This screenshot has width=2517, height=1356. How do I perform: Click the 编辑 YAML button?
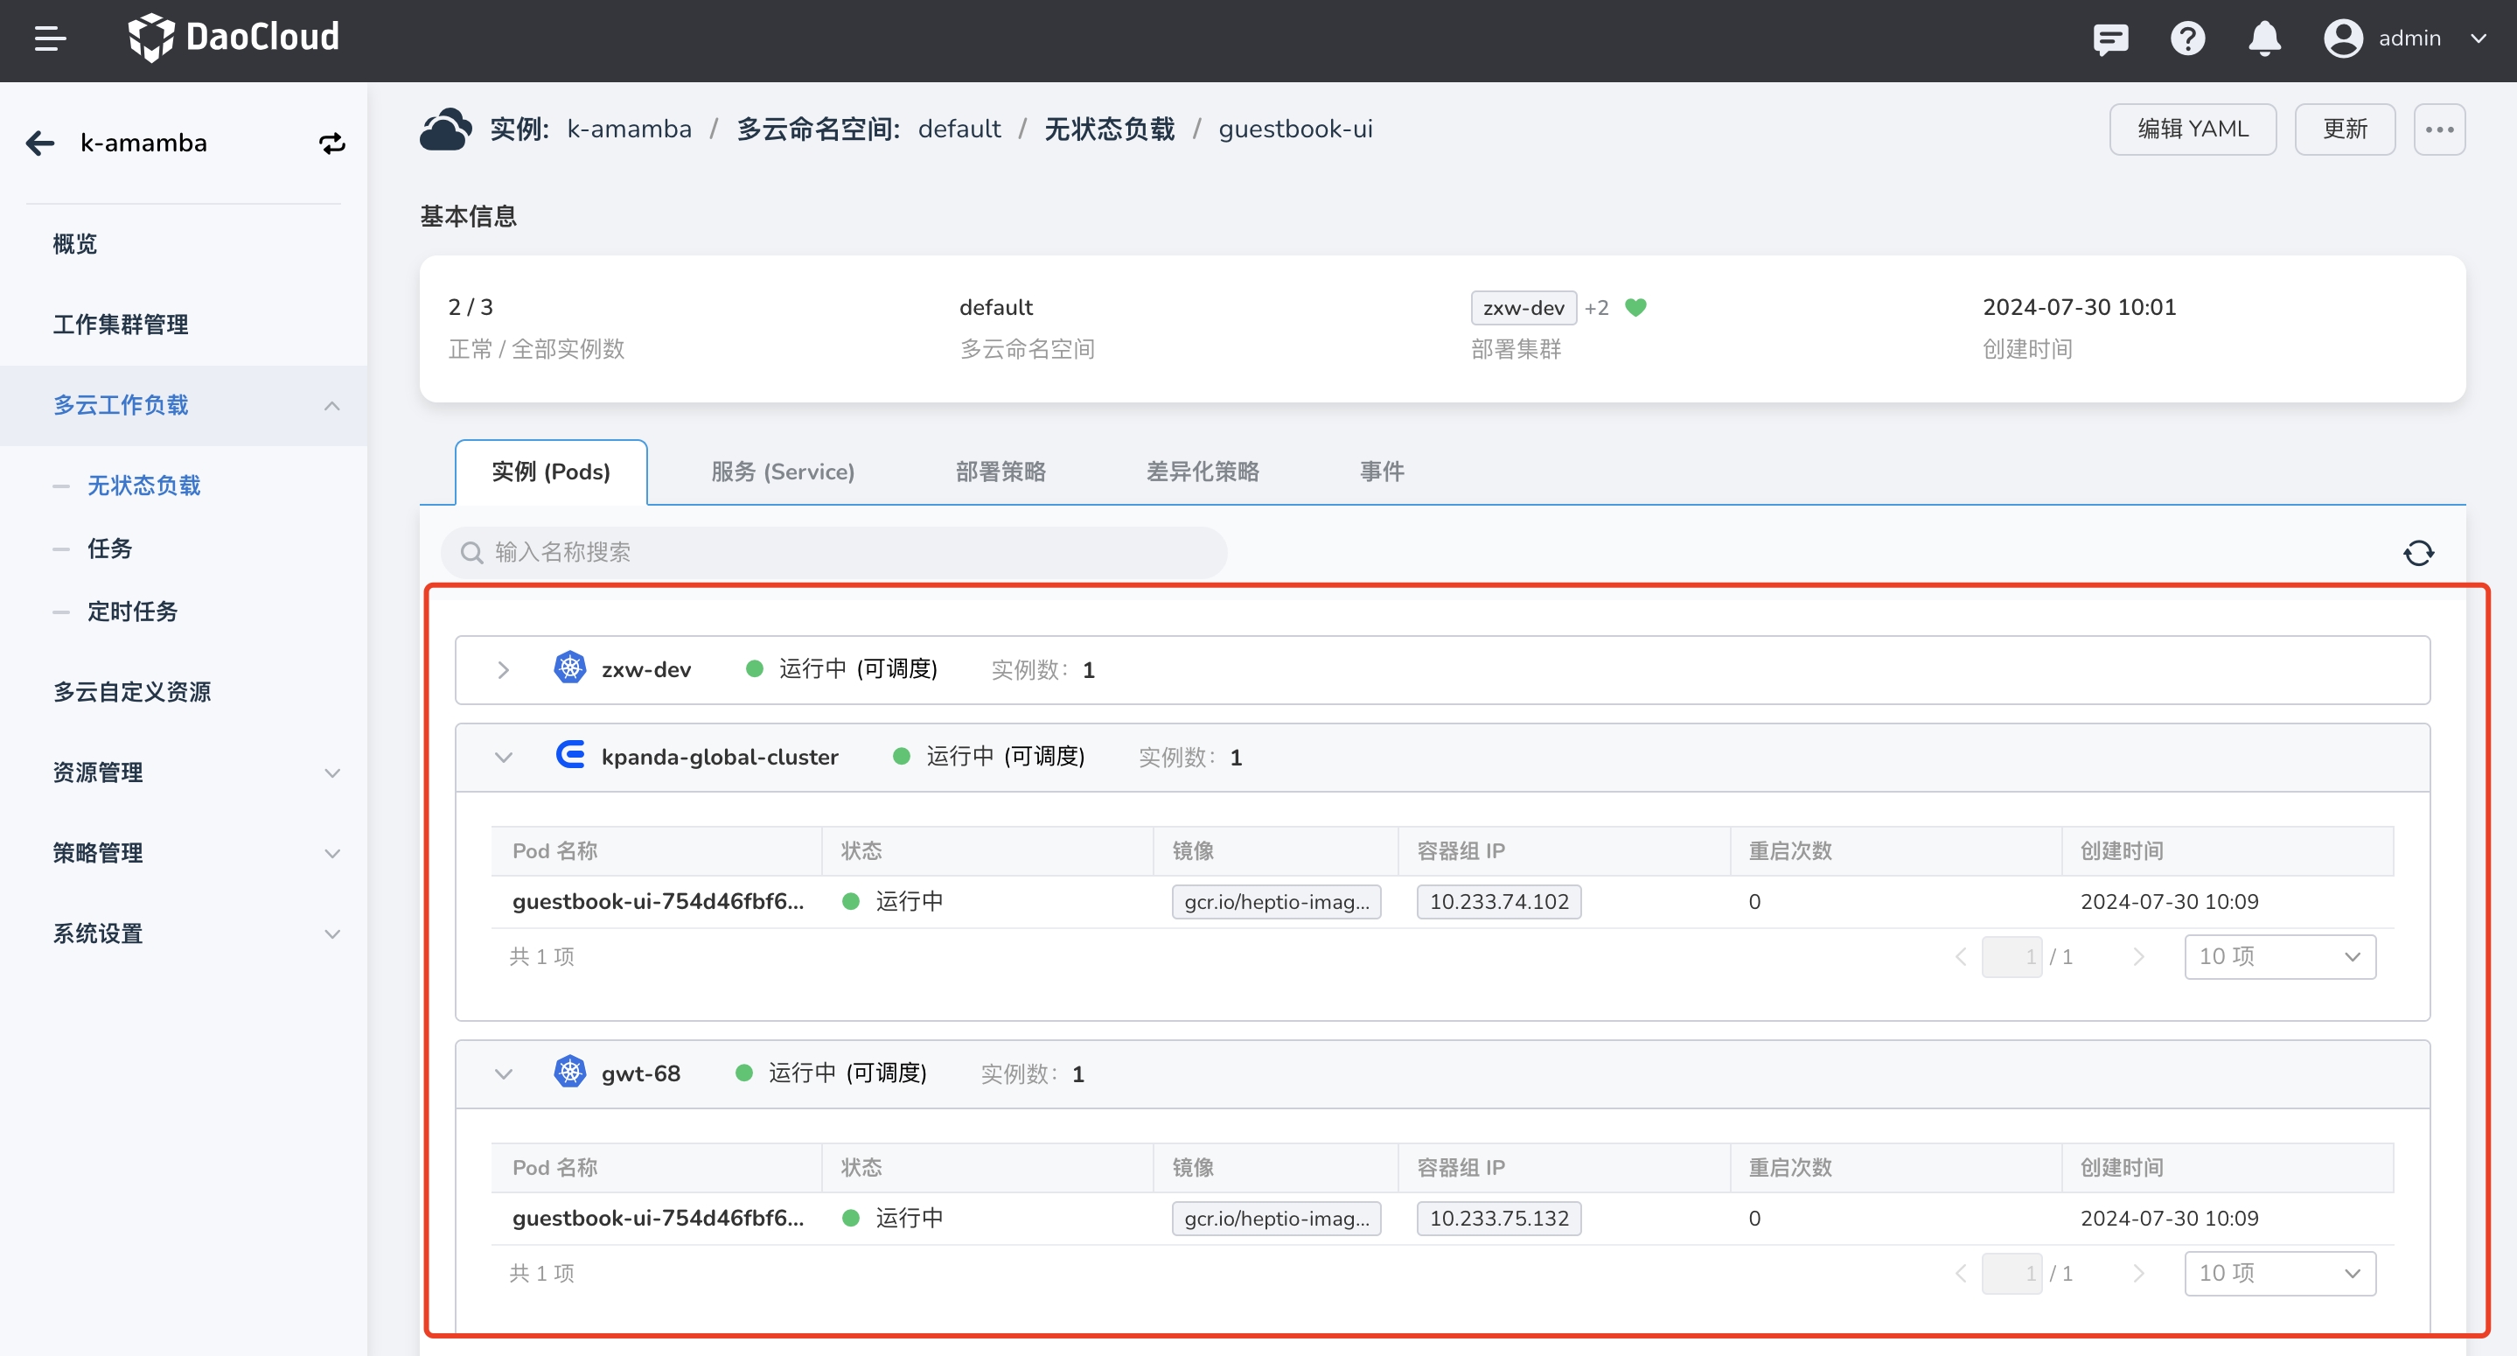click(2192, 129)
